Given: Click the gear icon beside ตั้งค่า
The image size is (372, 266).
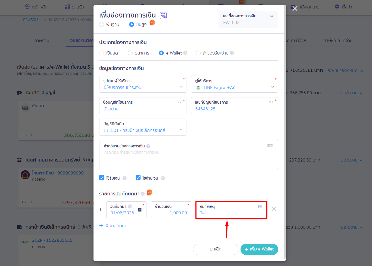Looking at the screenshot, I should pos(337,6).
